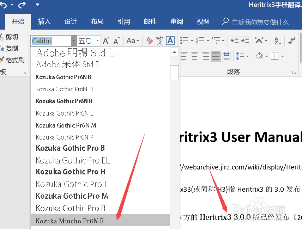Toggle the font name dropdown arrow
Viewport: 302px width, 229px height.
74,41
